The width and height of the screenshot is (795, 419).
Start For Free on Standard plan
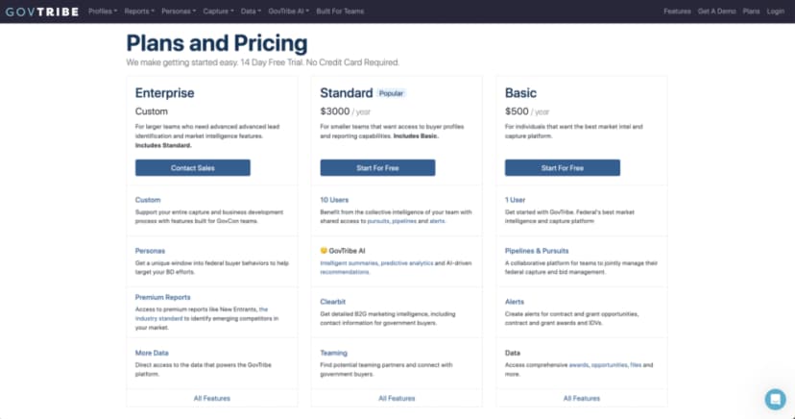[x=377, y=167]
